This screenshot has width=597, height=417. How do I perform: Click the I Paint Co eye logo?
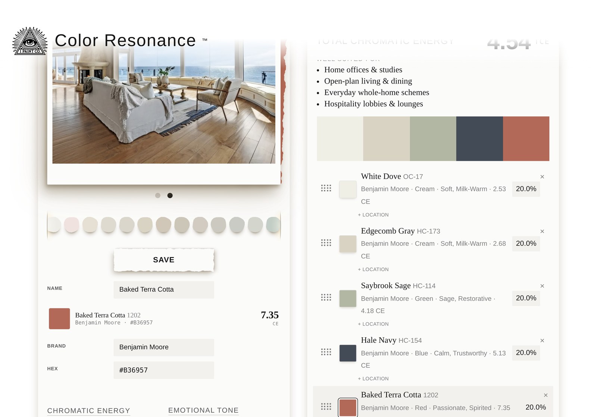(30, 41)
